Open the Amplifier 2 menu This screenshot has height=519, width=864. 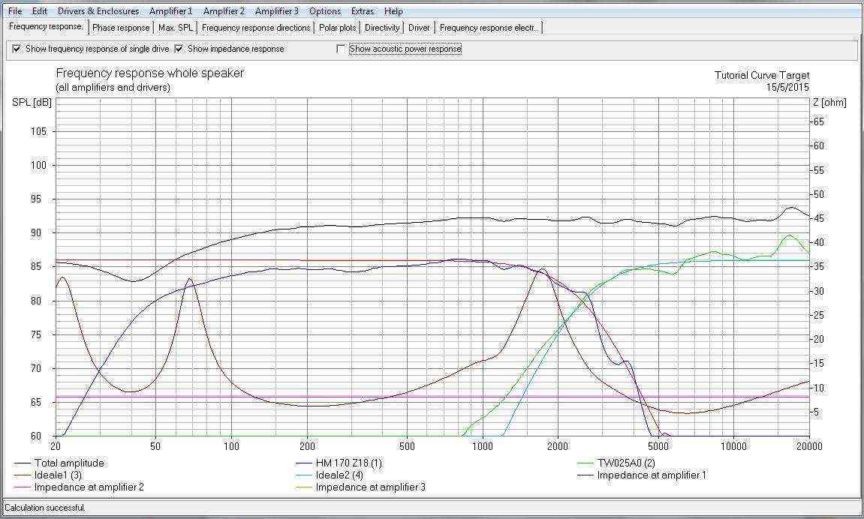click(224, 11)
